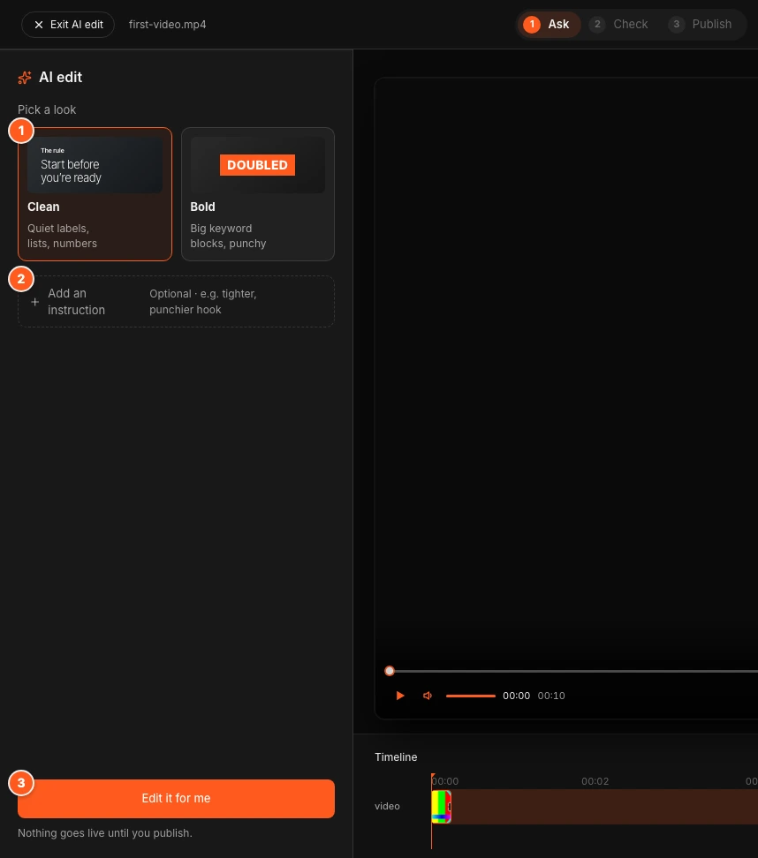Play the video preview
This screenshot has width=758, height=858.
(400, 696)
